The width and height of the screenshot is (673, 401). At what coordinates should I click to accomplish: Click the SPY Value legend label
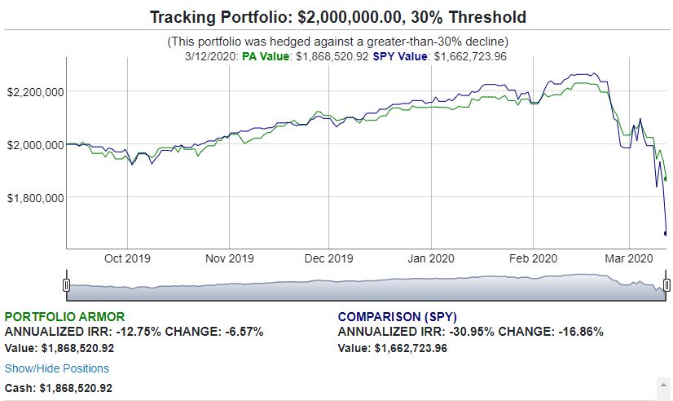pos(400,56)
